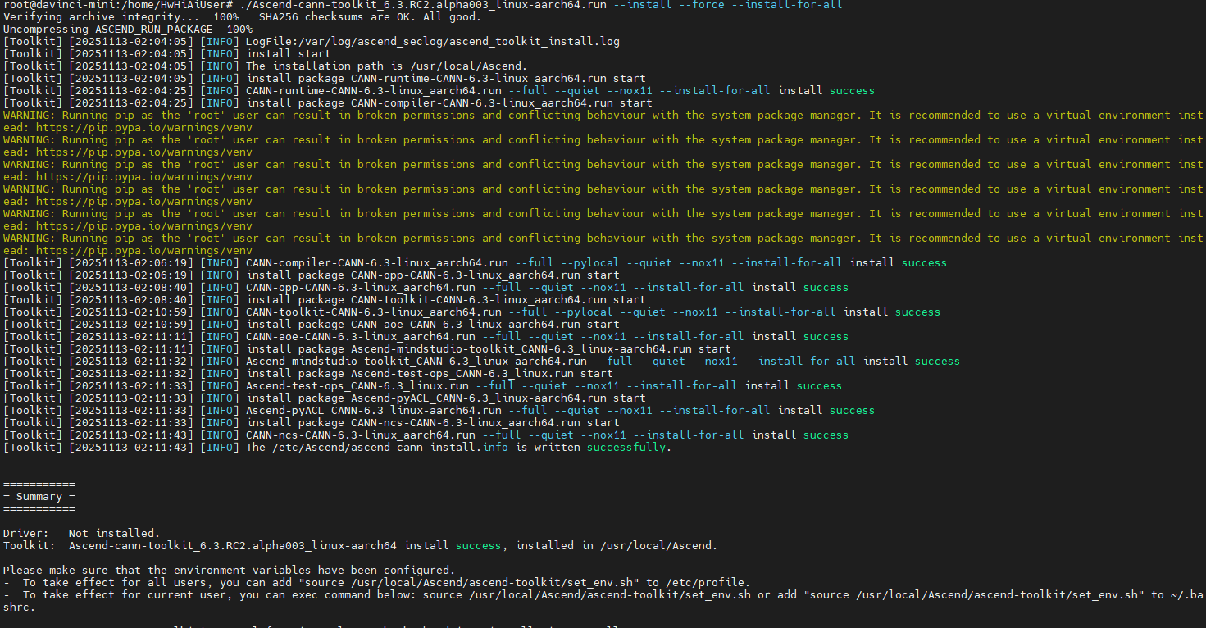
Task: Click the green success word on the Ascend-pyACL line
Action: tap(852, 410)
